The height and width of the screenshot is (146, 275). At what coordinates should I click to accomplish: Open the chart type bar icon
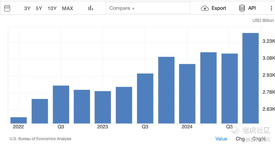coord(90,8)
